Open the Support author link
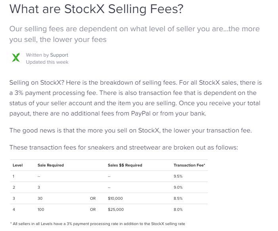Image resolution: width=278 pixels, height=231 pixels. (59, 55)
